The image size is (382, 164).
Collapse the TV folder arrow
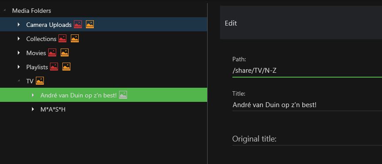19,81
